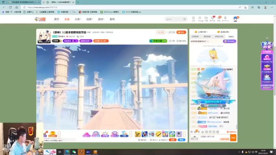Open the DD373.com bookmark
The width and height of the screenshot is (276, 155).
point(110,12)
